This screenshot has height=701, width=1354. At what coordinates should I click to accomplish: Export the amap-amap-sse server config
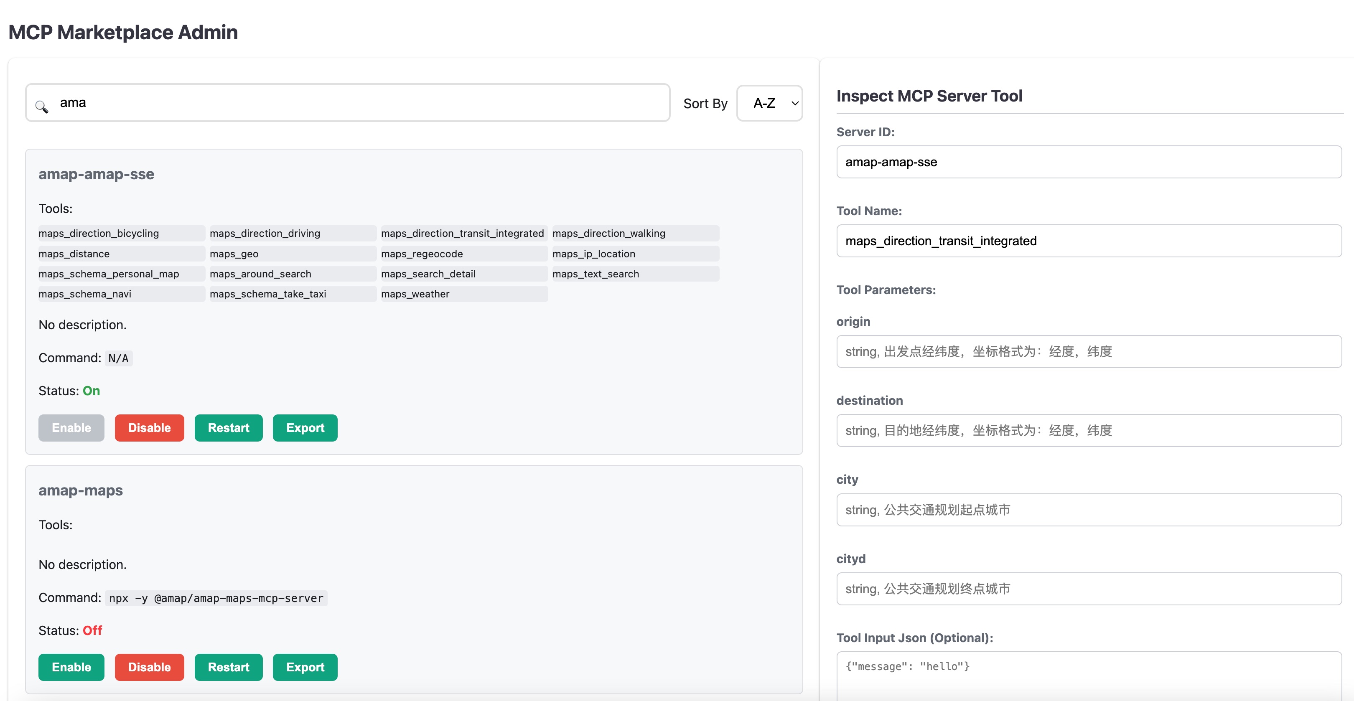[305, 428]
